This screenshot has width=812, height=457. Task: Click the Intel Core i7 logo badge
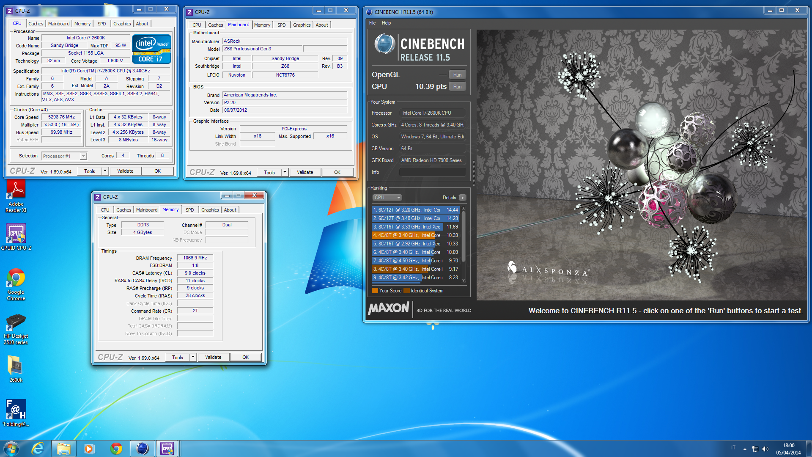click(x=151, y=49)
